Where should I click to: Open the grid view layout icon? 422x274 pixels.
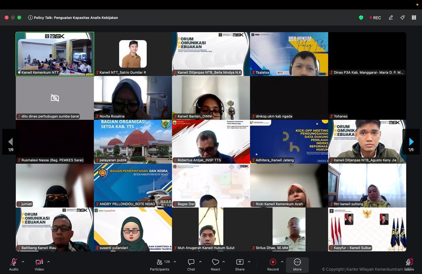414,18
